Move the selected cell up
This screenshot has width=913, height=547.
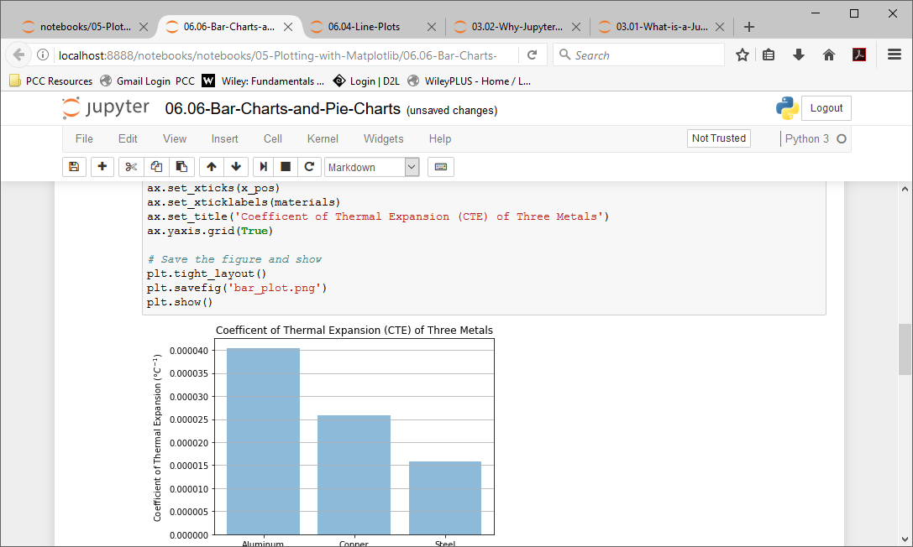coord(211,166)
